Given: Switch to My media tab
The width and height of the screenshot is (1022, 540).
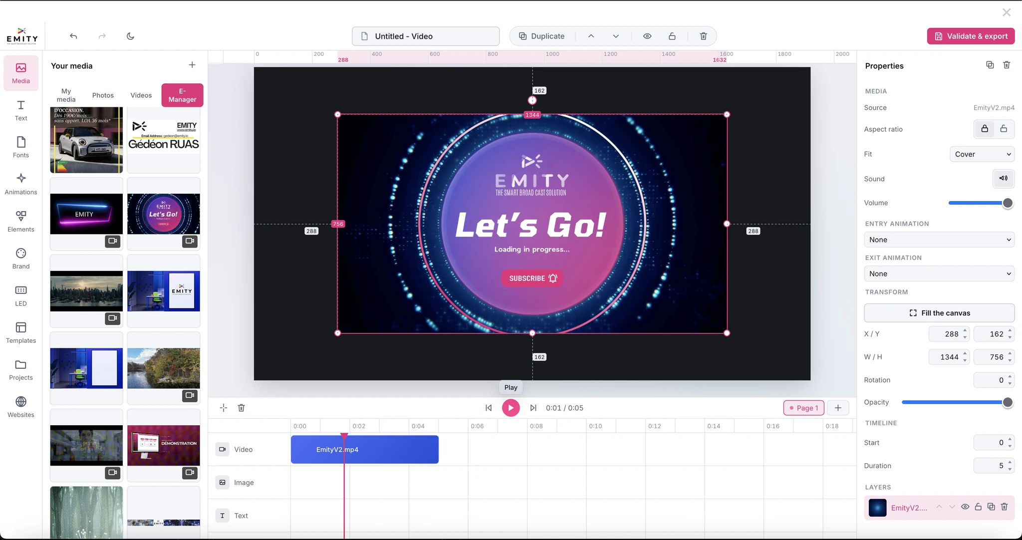Looking at the screenshot, I should coord(66,95).
